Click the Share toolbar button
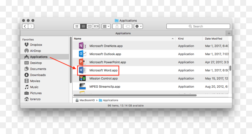This screenshot has width=252, height=134. [x=117, y=26]
